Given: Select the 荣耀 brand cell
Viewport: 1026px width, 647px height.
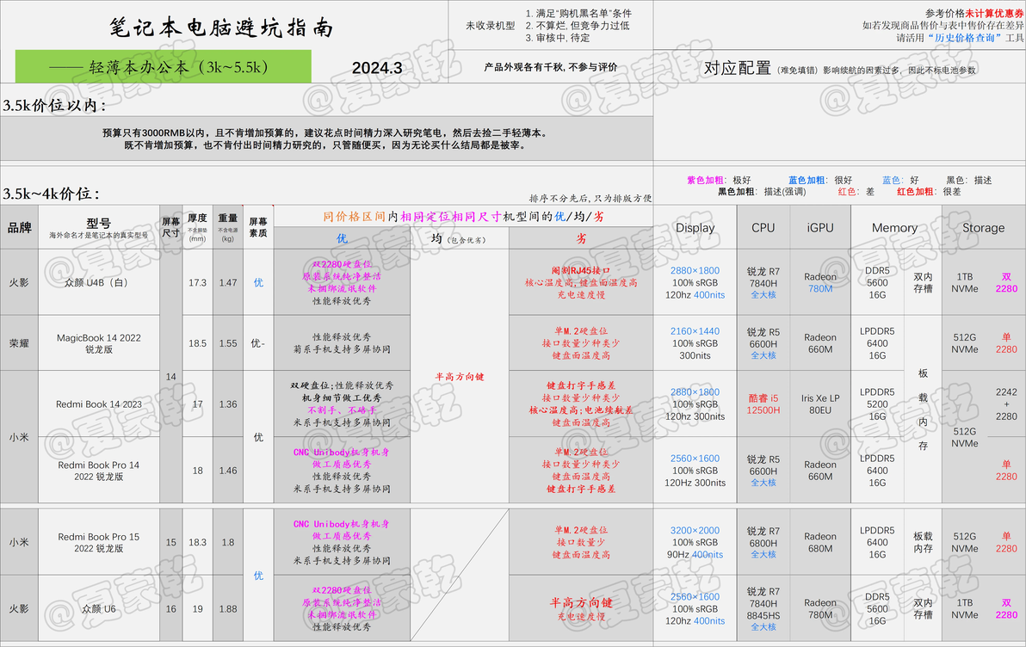Looking at the screenshot, I should click(20, 343).
